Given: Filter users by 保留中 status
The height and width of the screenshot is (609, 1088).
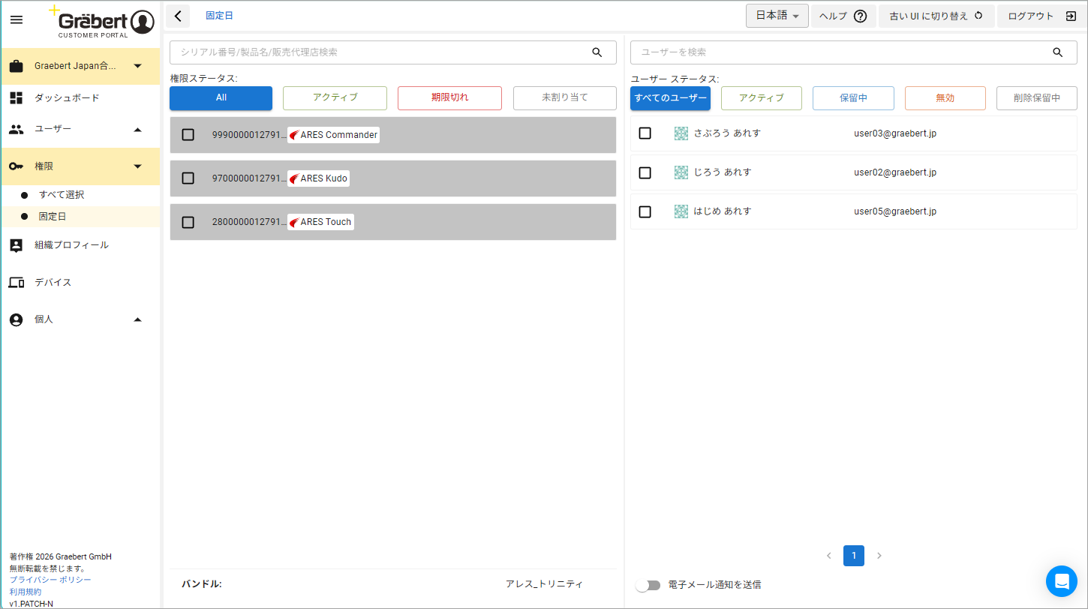Looking at the screenshot, I should (853, 98).
